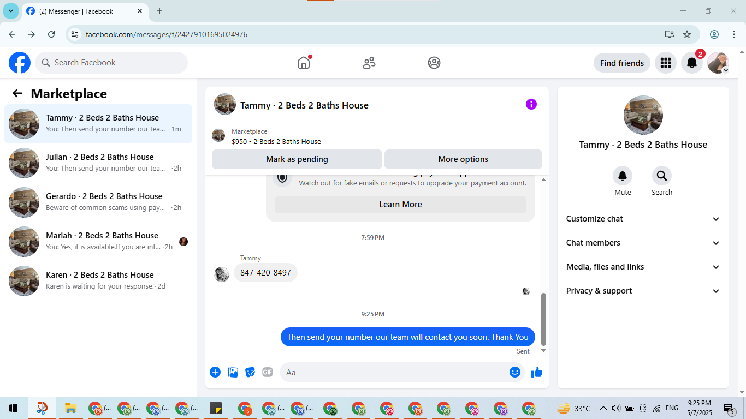Reload the page in browser
Screen dimensions: 746x419
[51, 34]
